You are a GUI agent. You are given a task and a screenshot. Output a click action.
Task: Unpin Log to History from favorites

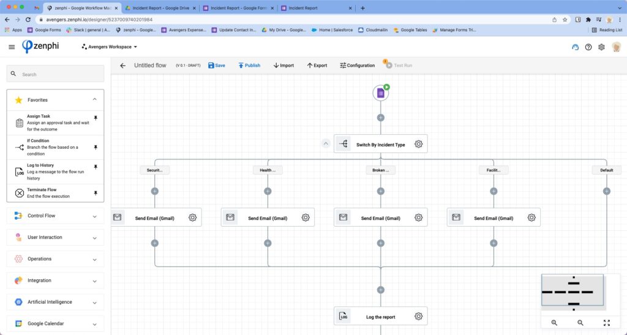click(x=95, y=167)
